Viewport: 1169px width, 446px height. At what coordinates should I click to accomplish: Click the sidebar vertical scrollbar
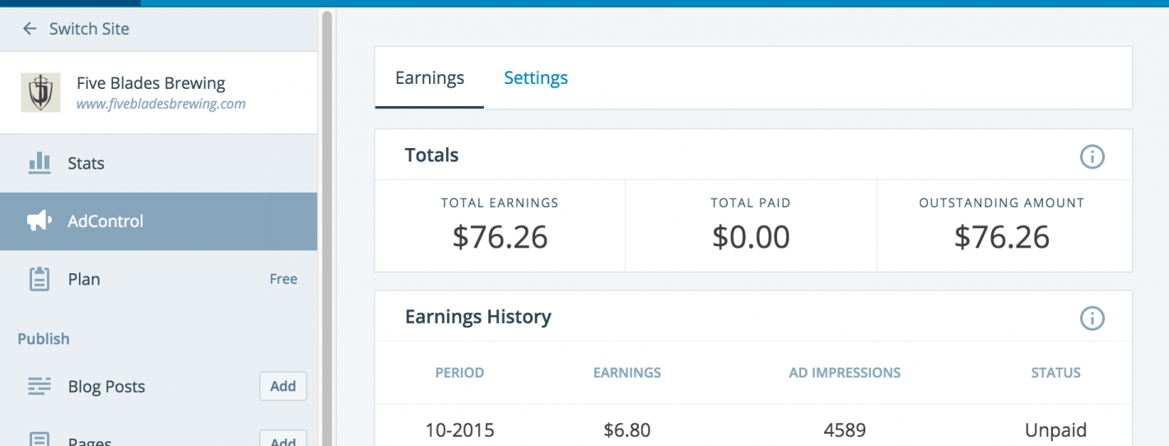(x=327, y=222)
